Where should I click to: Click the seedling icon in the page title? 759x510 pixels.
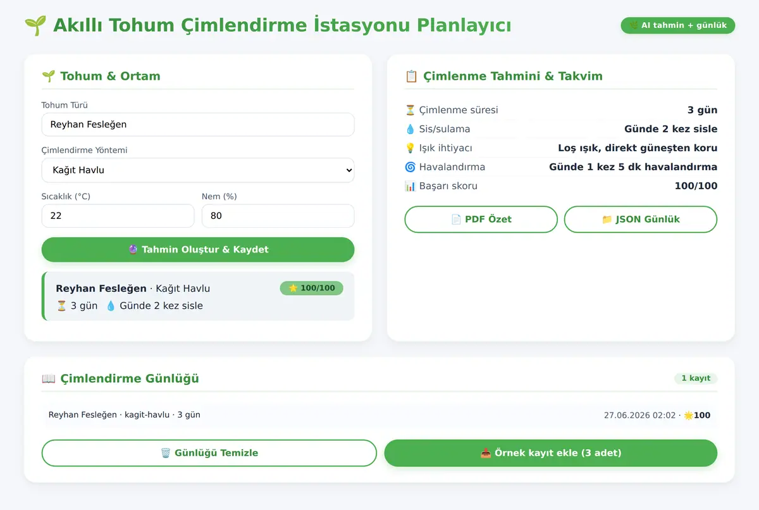pyautogui.click(x=35, y=25)
